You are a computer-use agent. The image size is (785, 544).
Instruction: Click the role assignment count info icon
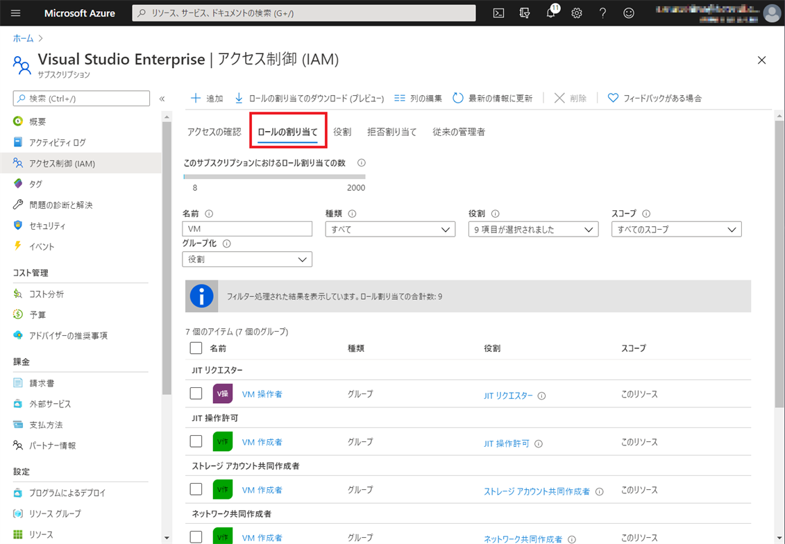pyautogui.click(x=362, y=162)
